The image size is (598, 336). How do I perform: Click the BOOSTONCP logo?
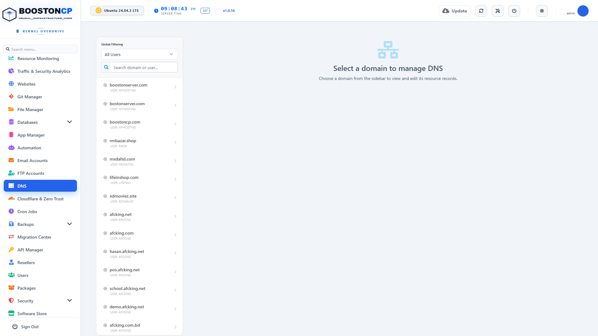37,14
